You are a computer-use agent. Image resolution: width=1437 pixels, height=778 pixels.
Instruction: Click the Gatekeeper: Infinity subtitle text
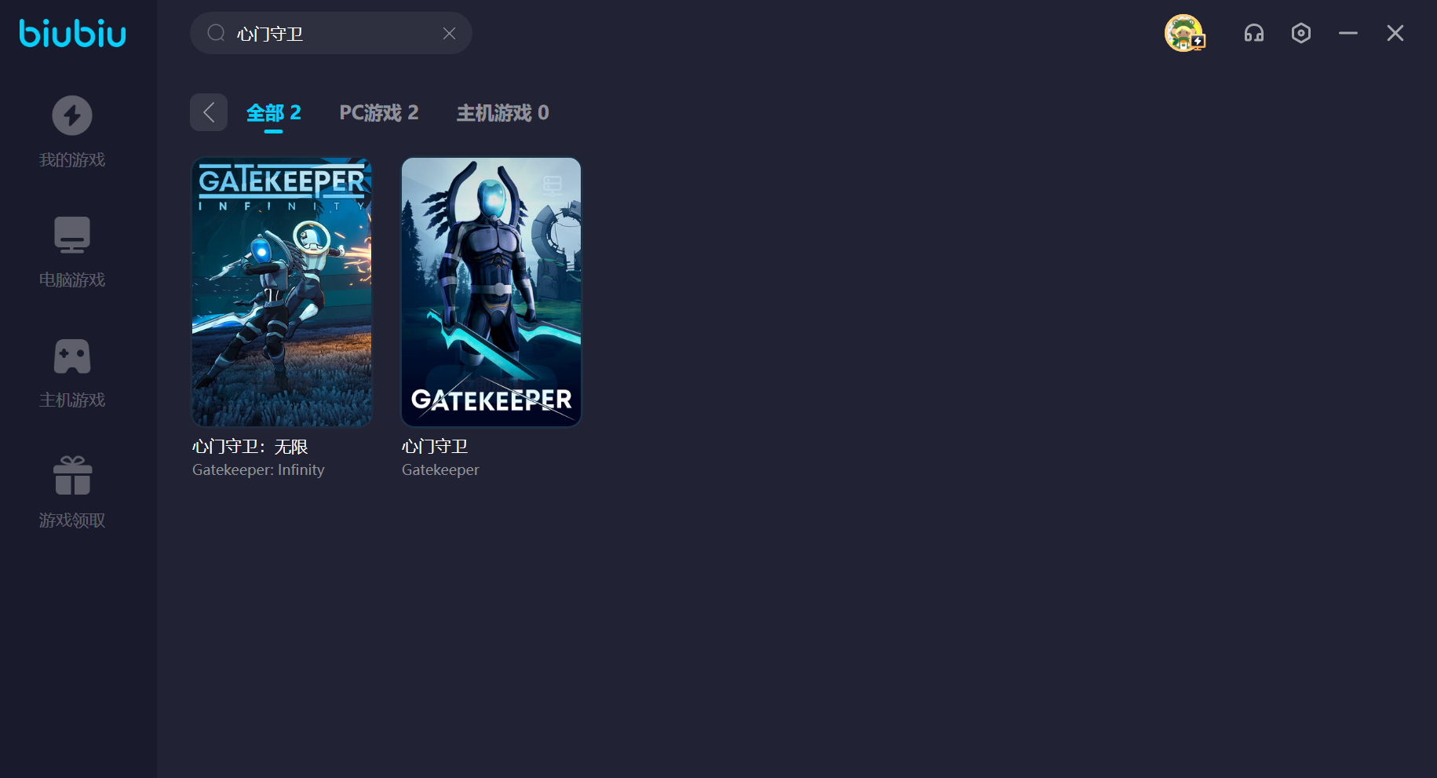(258, 469)
